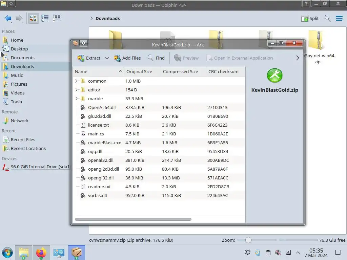Switch Dolphin to Compact view
The width and height of the screenshot is (347, 260).
(45, 18)
